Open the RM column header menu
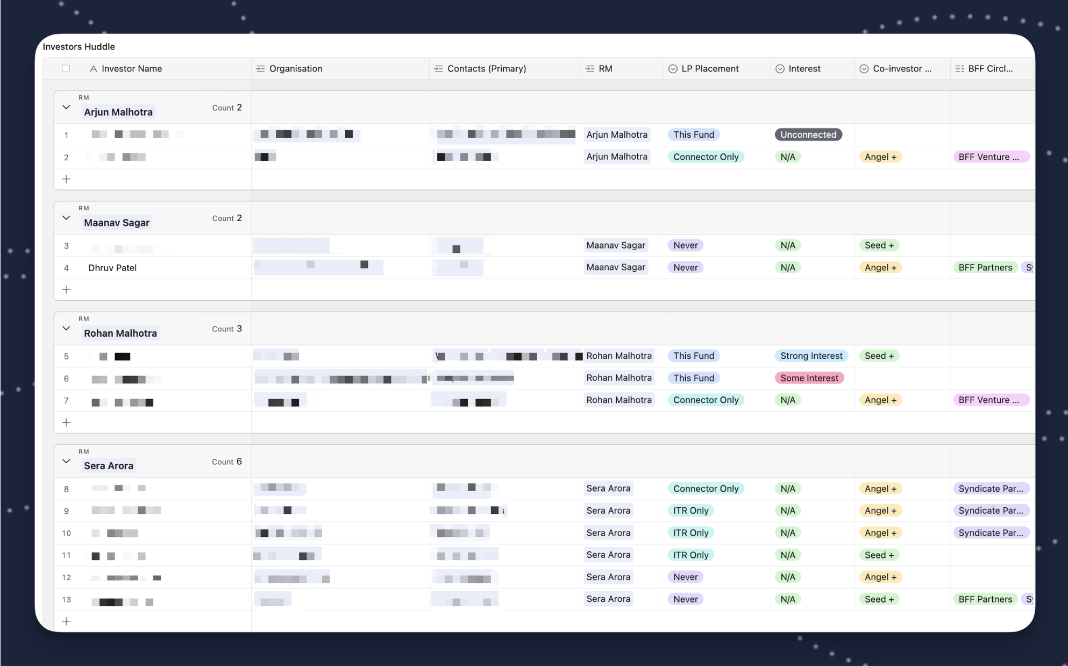Viewport: 1068px width, 666px height. 605,69
